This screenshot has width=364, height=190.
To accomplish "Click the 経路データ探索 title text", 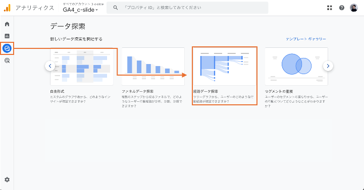I will [x=205, y=91].
